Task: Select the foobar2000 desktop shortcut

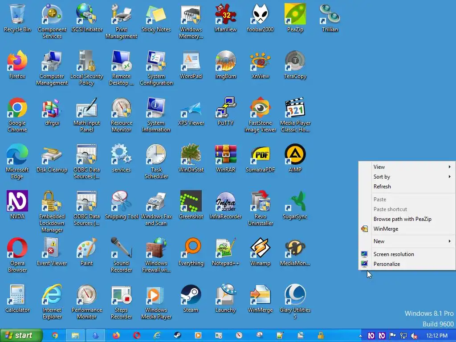Action: 260,18
